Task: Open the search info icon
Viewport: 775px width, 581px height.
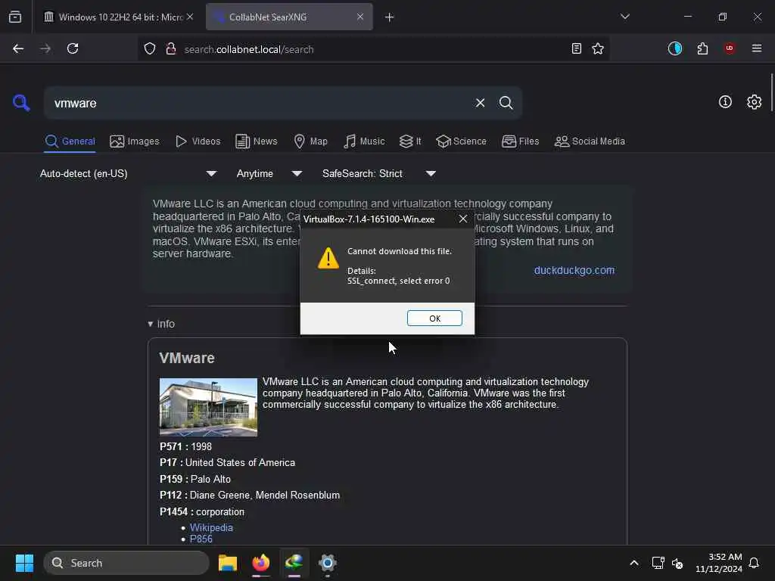Action: click(725, 102)
